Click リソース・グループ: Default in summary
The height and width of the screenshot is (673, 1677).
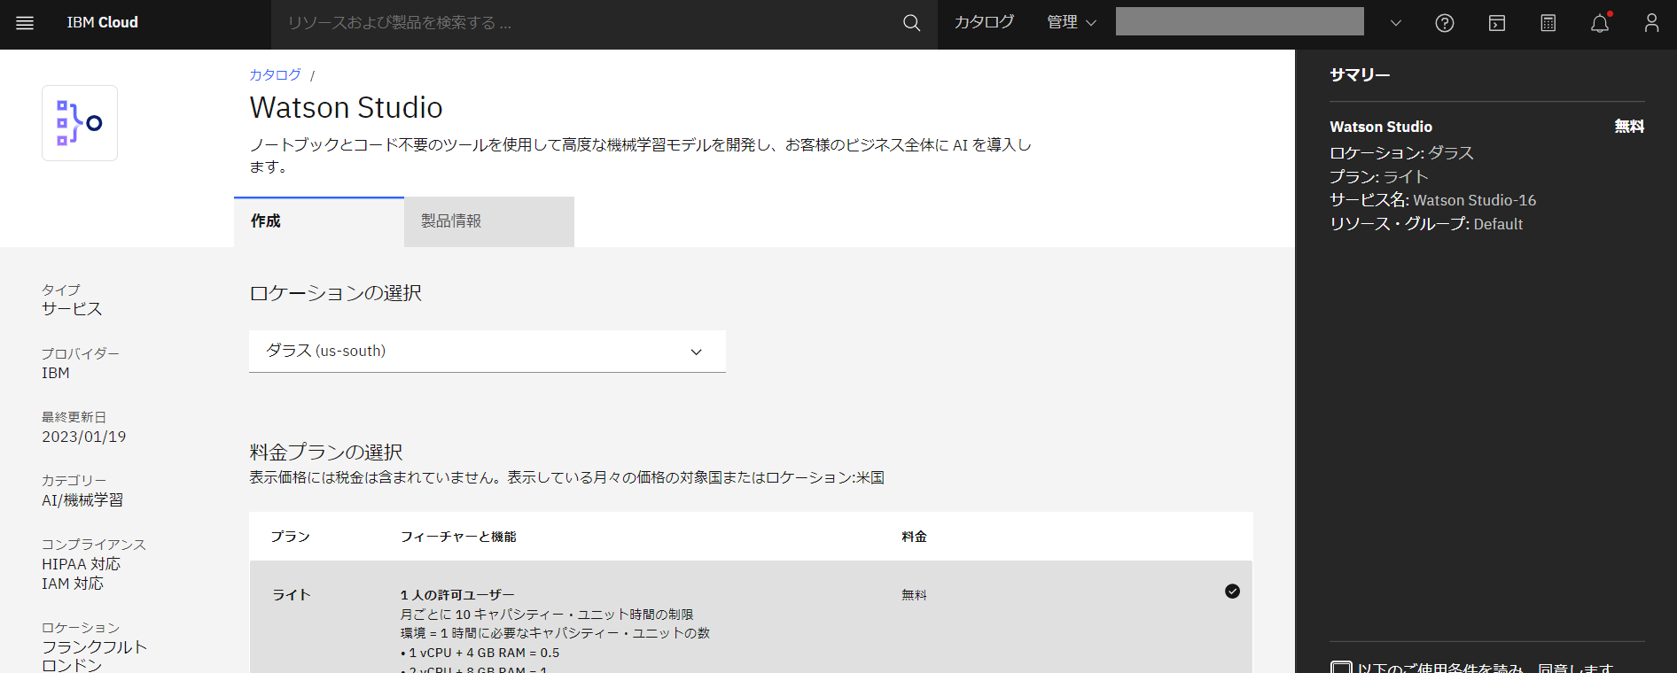pyautogui.click(x=1426, y=224)
